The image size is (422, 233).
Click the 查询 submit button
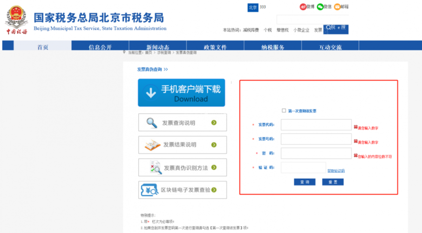[305, 182]
